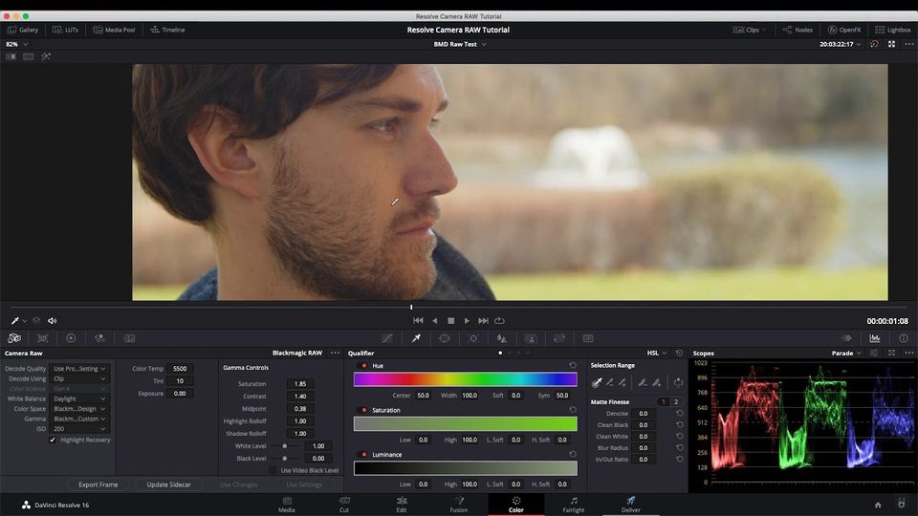
Task: Click the Export Frame button
Action: coord(98,484)
